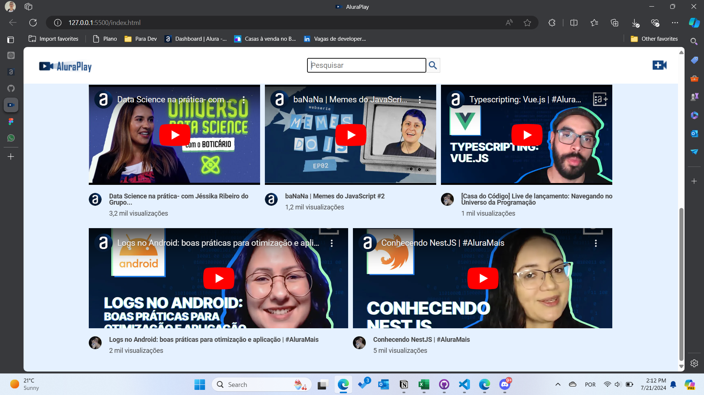Viewport: 704px width, 395px height.
Task: Click 'baNaNa | Memes do JavaScript #2' title
Action: 335,196
